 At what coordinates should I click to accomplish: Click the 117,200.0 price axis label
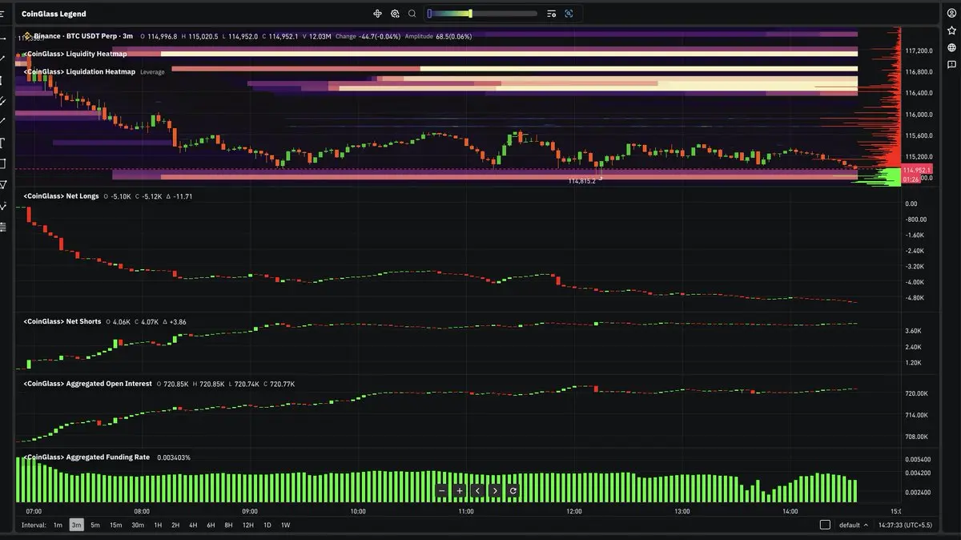pyautogui.click(x=919, y=50)
